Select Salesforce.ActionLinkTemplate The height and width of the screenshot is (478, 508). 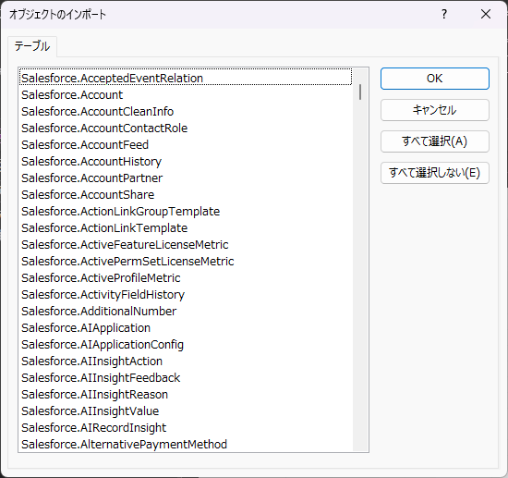[x=186, y=228]
